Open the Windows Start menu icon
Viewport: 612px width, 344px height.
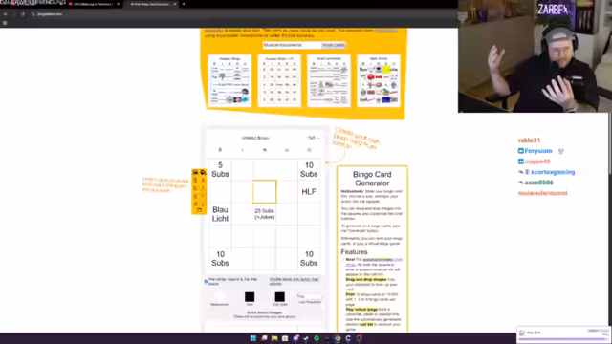(x=252, y=338)
